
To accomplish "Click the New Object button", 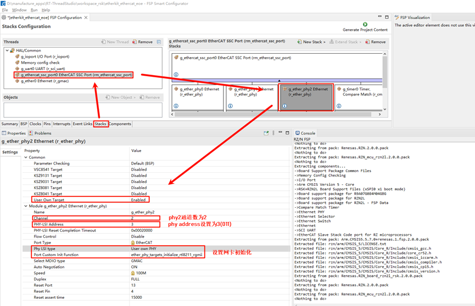I will tap(120, 97).
